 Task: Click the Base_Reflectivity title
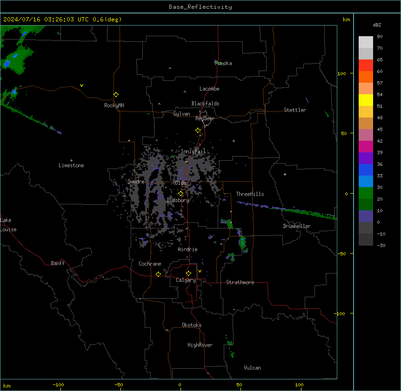200,7
